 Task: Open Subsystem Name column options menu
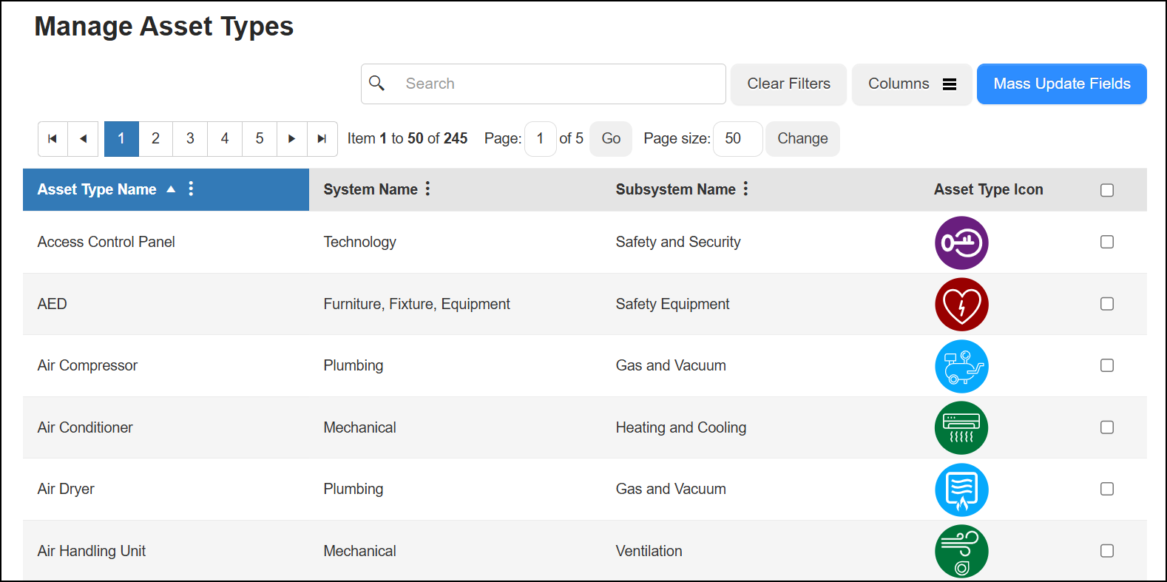point(745,189)
